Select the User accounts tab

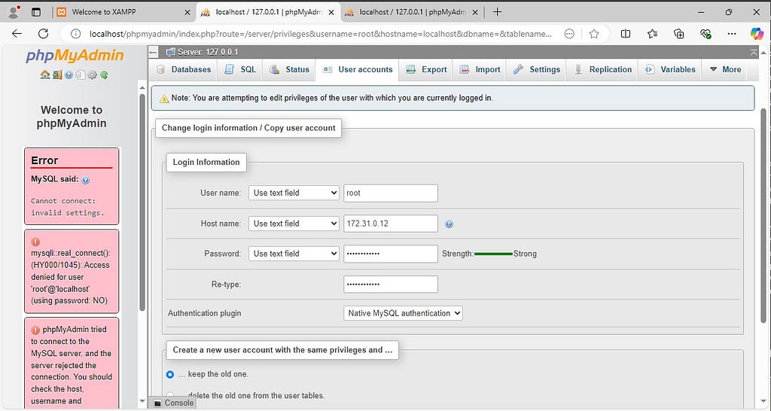coord(358,70)
